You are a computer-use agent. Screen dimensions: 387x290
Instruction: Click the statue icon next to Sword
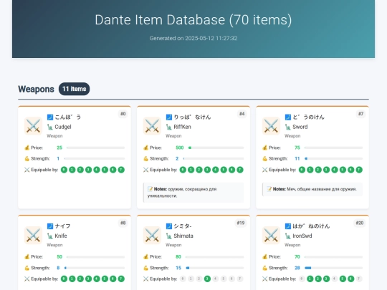coord(288,127)
